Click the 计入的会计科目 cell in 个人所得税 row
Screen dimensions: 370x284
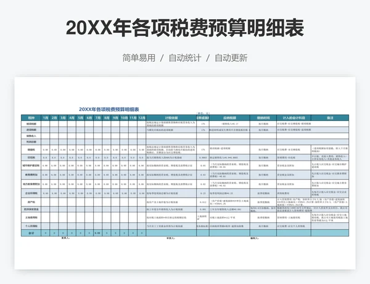pyautogui.click(x=294, y=226)
